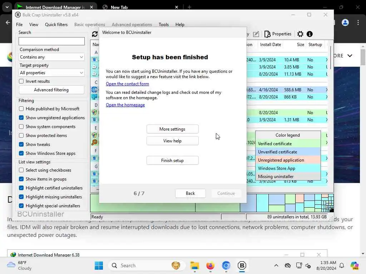Click Verified certificate legend color
This screenshot has height=274, width=366.
click(x=288, y=144)
